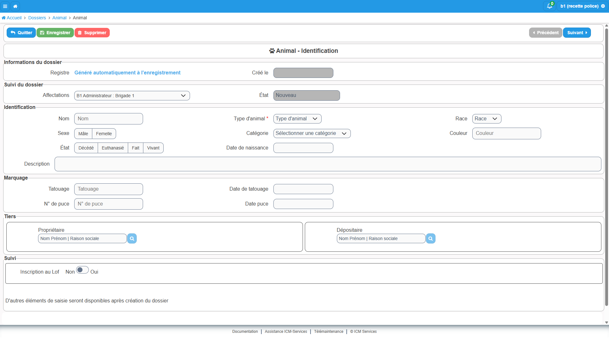Toggle the Inscription au Lof switch
The image size is (609, 342).
[82, 270]
